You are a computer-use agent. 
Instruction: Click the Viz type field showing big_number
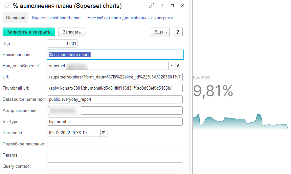point(115,121)
